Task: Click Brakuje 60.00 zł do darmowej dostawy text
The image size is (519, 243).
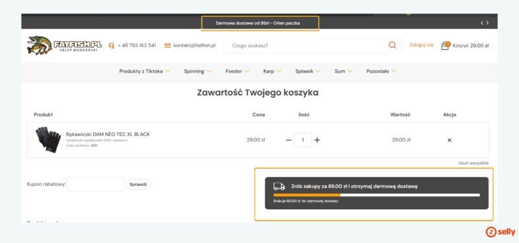Action: 306,201
